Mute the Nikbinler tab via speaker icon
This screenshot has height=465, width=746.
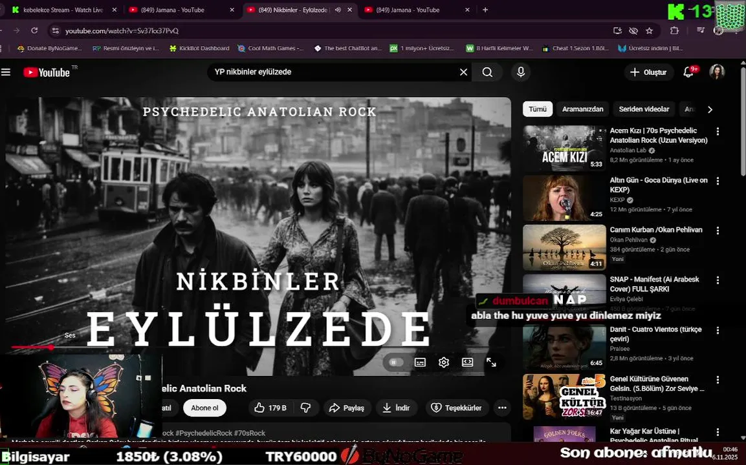pyautogui.click(x=337, y=10)
